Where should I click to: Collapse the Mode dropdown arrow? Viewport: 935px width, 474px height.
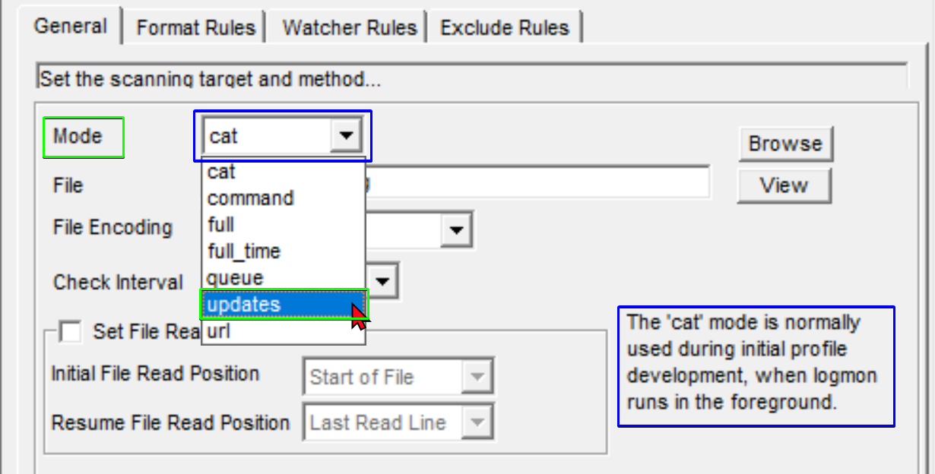[346, 136]
